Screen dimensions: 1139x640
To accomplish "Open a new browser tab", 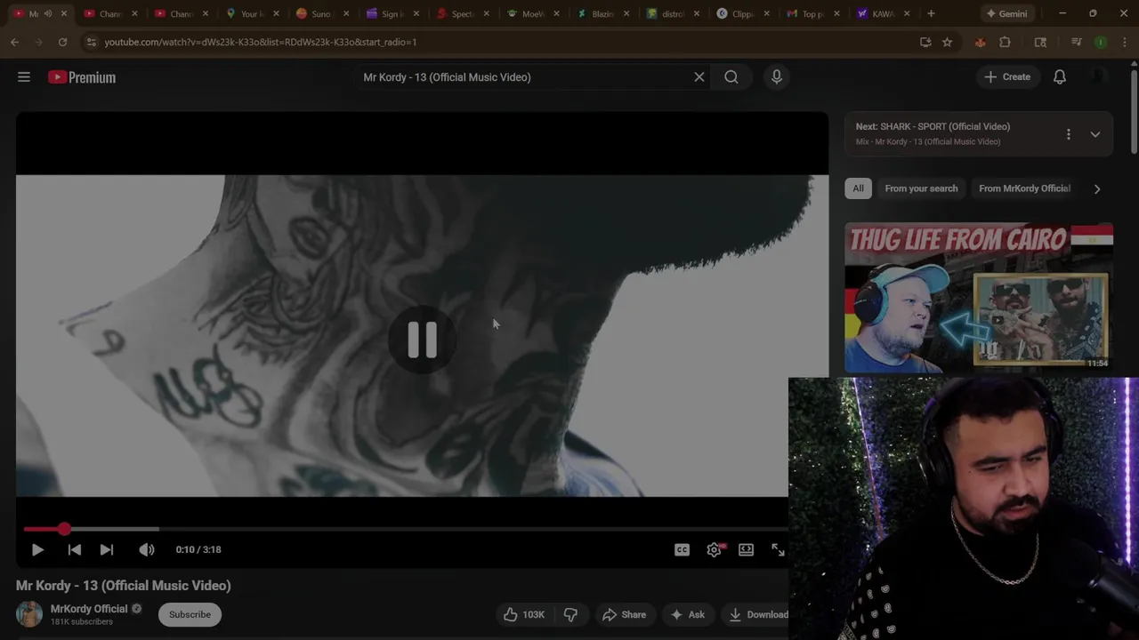I will pos(931,13).
